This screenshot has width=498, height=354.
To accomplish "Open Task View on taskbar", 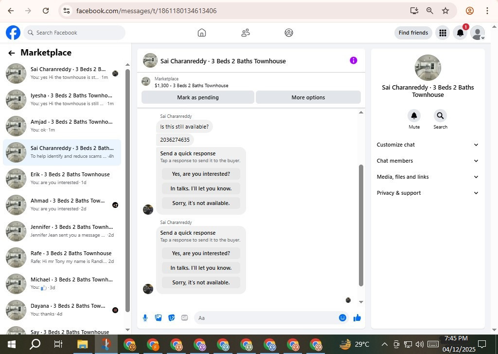I will click(58, 344).
